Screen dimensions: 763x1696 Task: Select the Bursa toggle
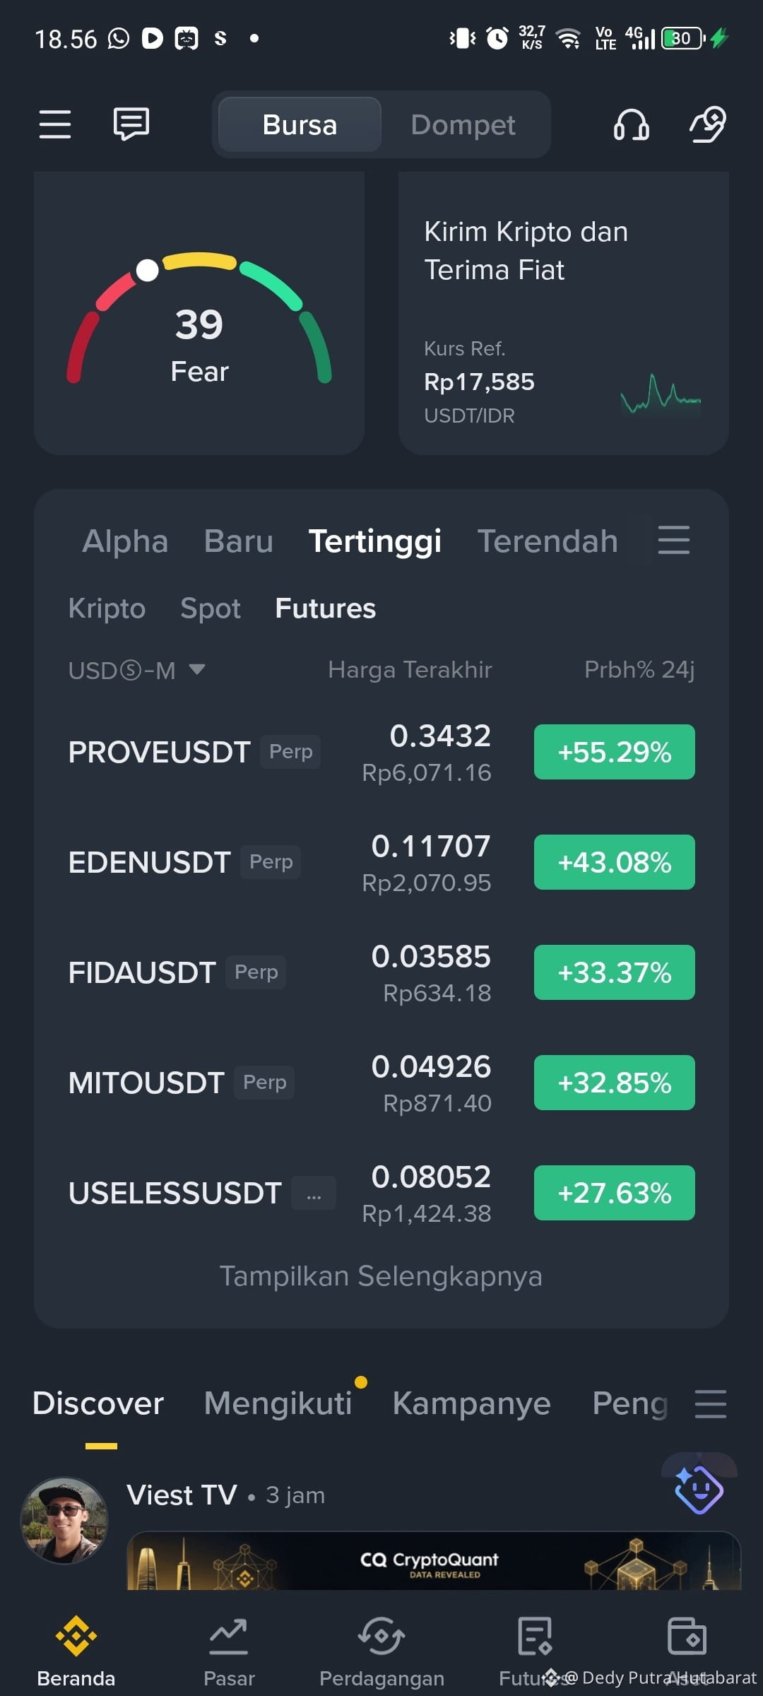(x=300, y=125)
